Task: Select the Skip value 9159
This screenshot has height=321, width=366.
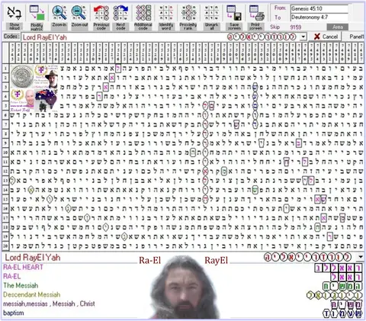Action: [296, 27]
